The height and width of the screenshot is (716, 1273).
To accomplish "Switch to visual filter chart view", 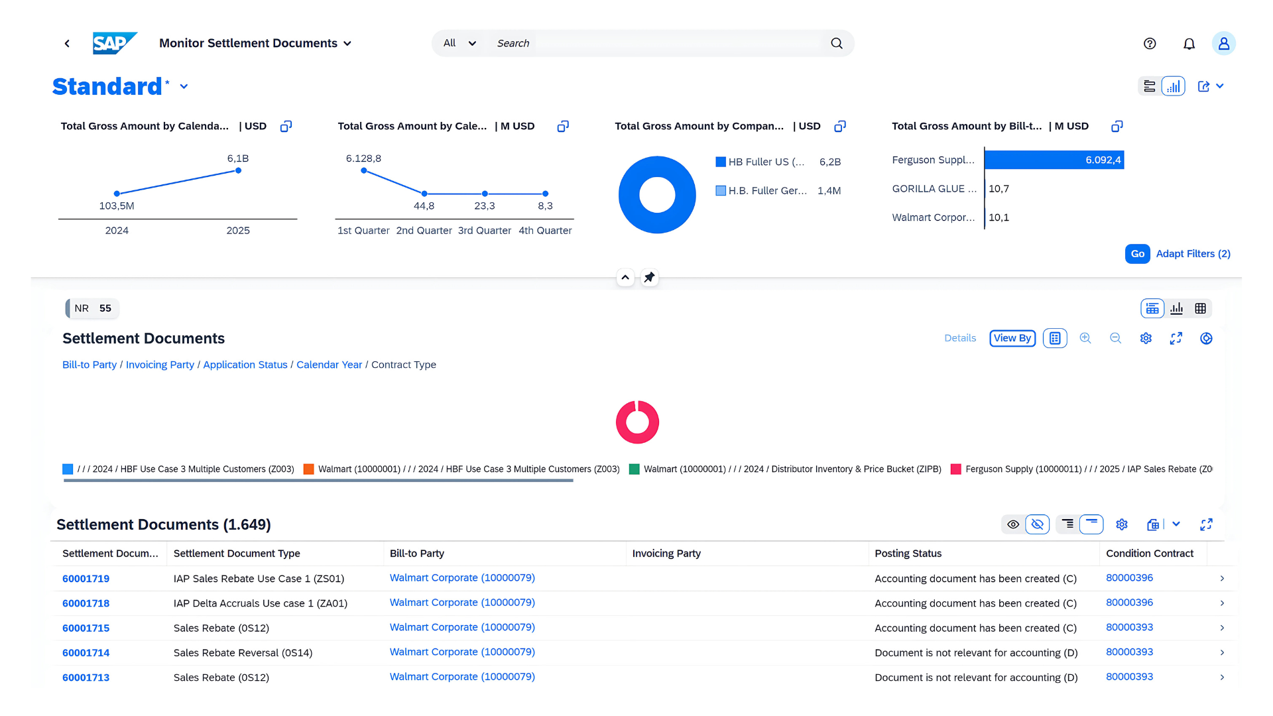I will pyautogui.click(x=1174, y=86).
